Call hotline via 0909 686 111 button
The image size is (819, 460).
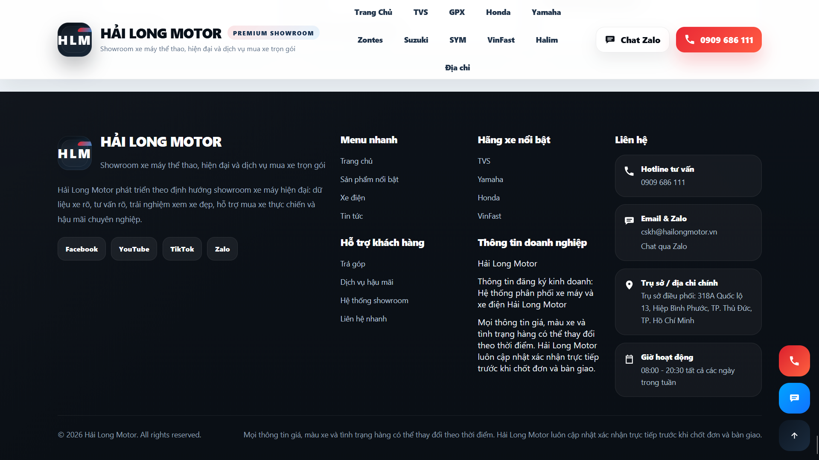719,39
